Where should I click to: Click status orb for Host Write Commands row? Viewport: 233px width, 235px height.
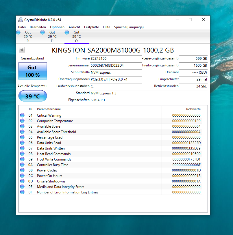[x=22, y=159]
